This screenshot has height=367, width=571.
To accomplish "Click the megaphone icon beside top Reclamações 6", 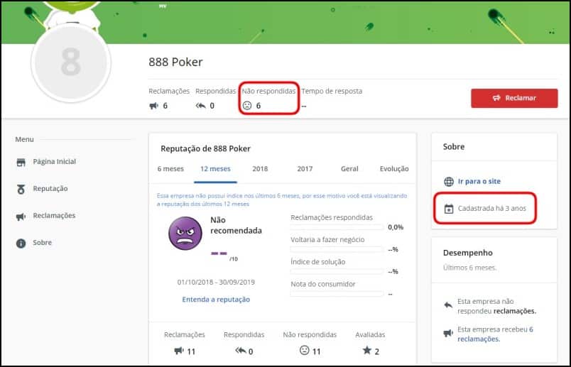I will pyautogui.click(x=154, y=106).
